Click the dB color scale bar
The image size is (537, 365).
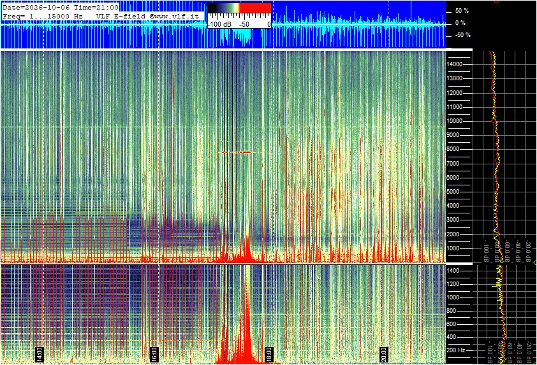click(239, 8)
